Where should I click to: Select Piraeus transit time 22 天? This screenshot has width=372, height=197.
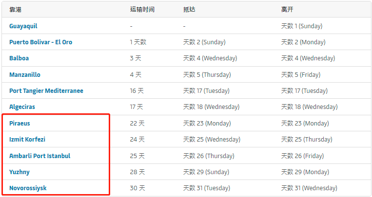click(x=137, y=124)
